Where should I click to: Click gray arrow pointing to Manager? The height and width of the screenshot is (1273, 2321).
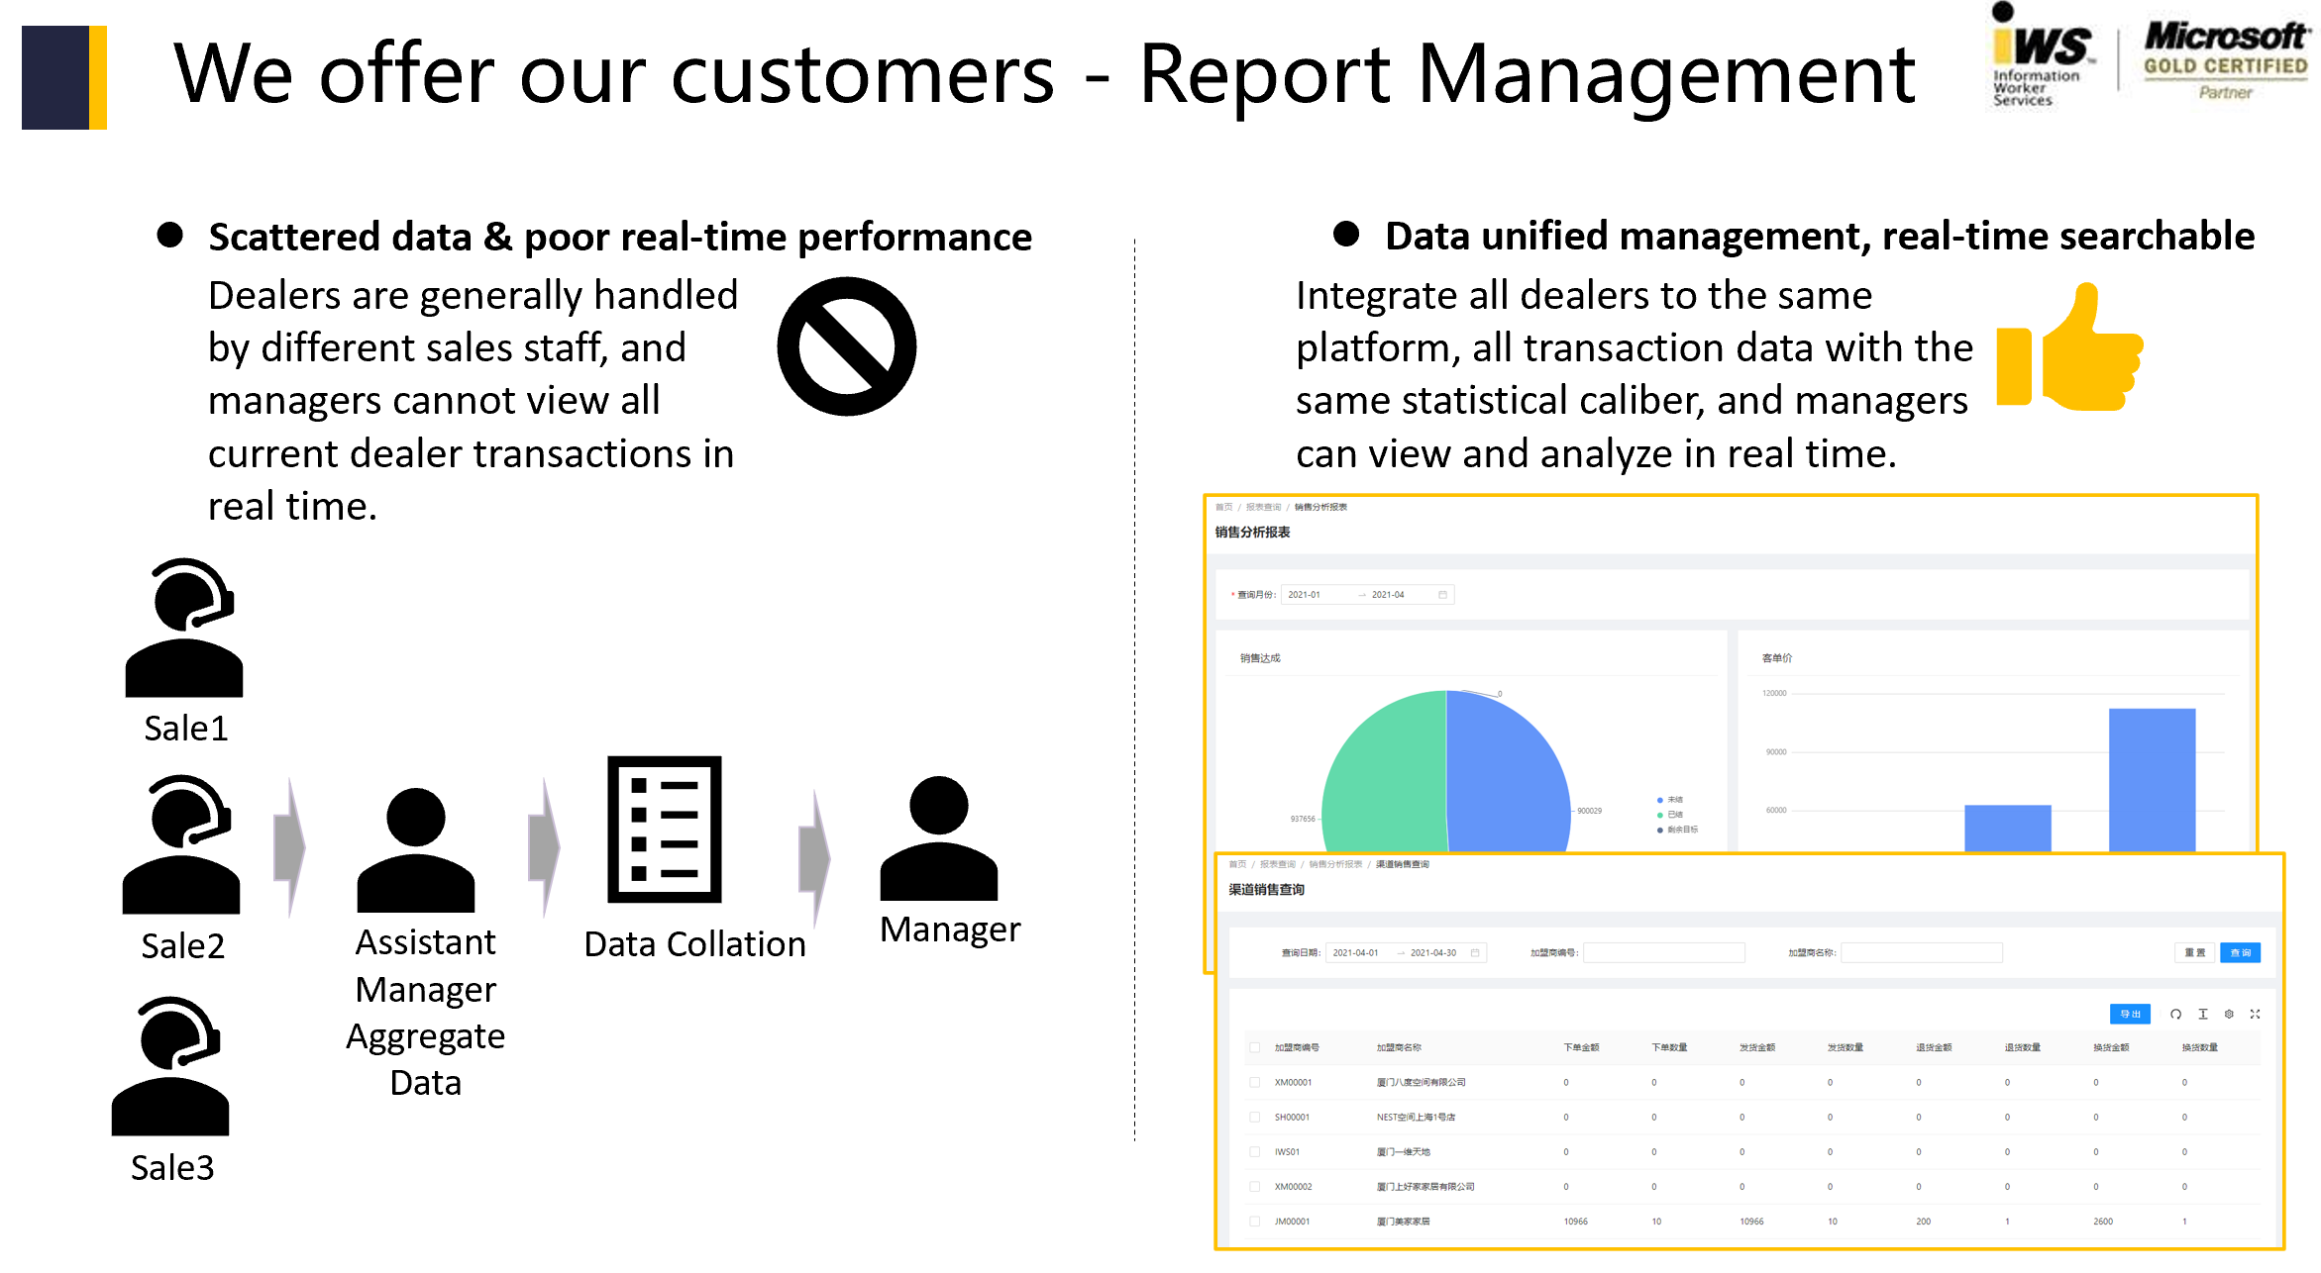coord(814,857)
